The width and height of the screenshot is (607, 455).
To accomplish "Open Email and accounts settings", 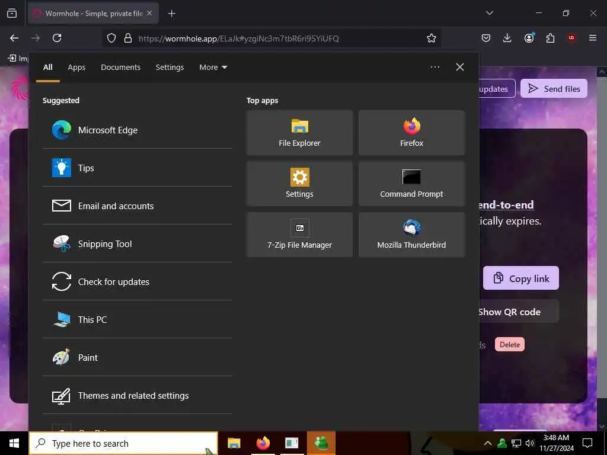I will 137,206.
